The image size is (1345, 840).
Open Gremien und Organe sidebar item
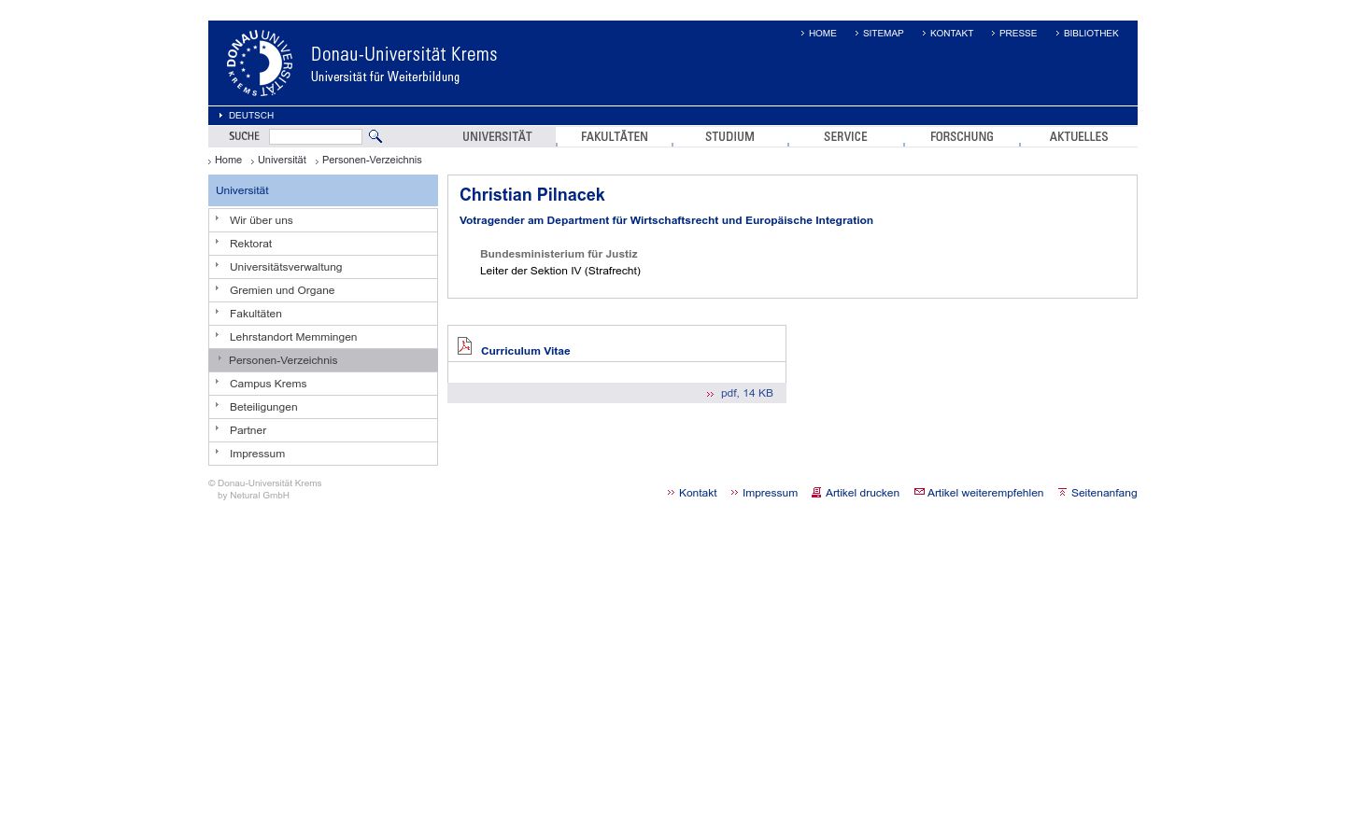tap(323, 290)
